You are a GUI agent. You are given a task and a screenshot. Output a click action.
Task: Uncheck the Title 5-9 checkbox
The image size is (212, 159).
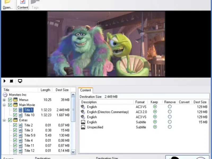[x=15, y=135]
